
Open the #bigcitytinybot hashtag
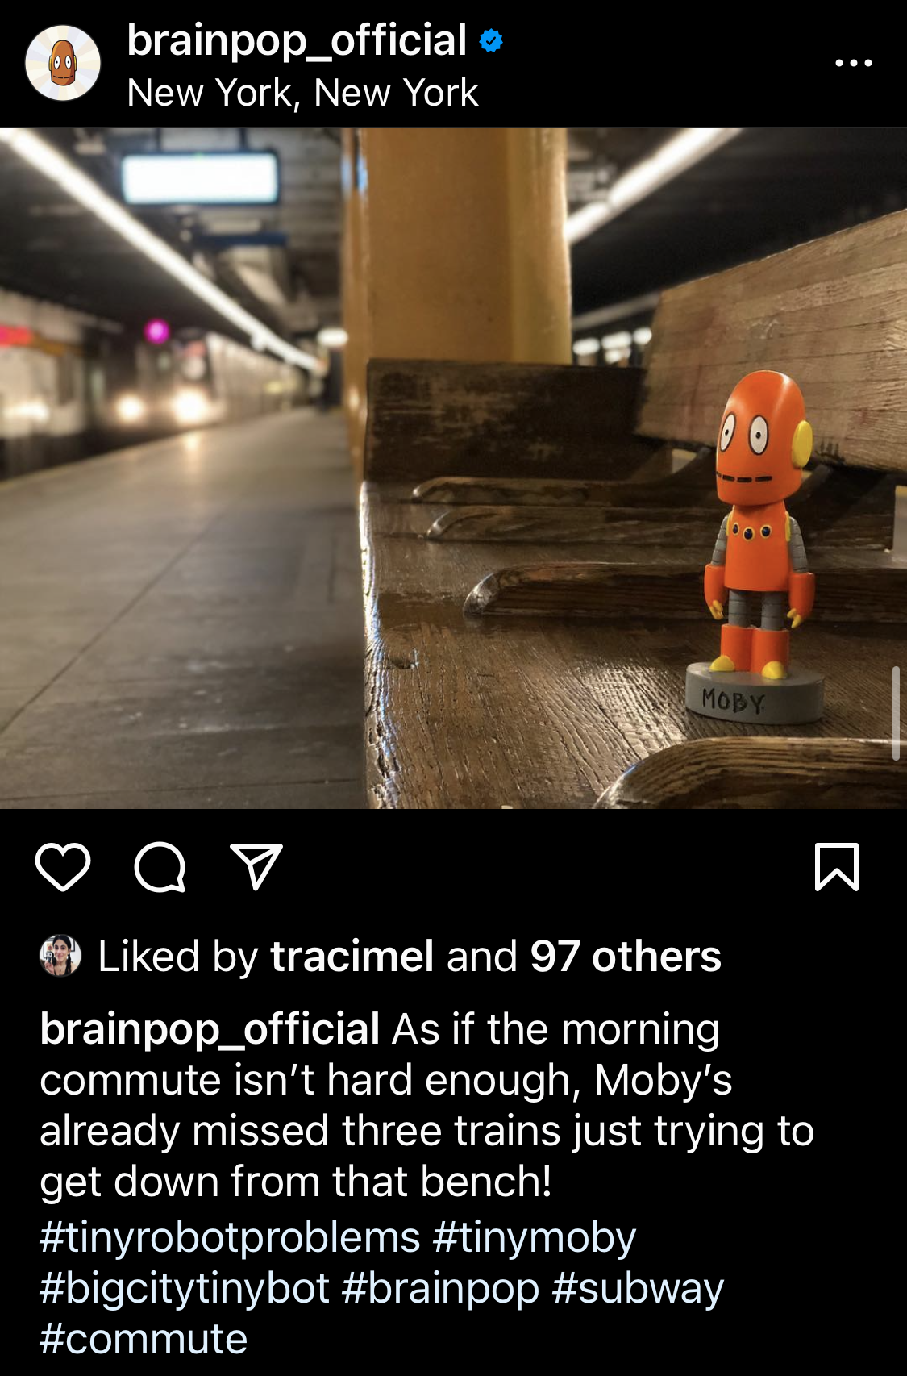point(185,1288)
